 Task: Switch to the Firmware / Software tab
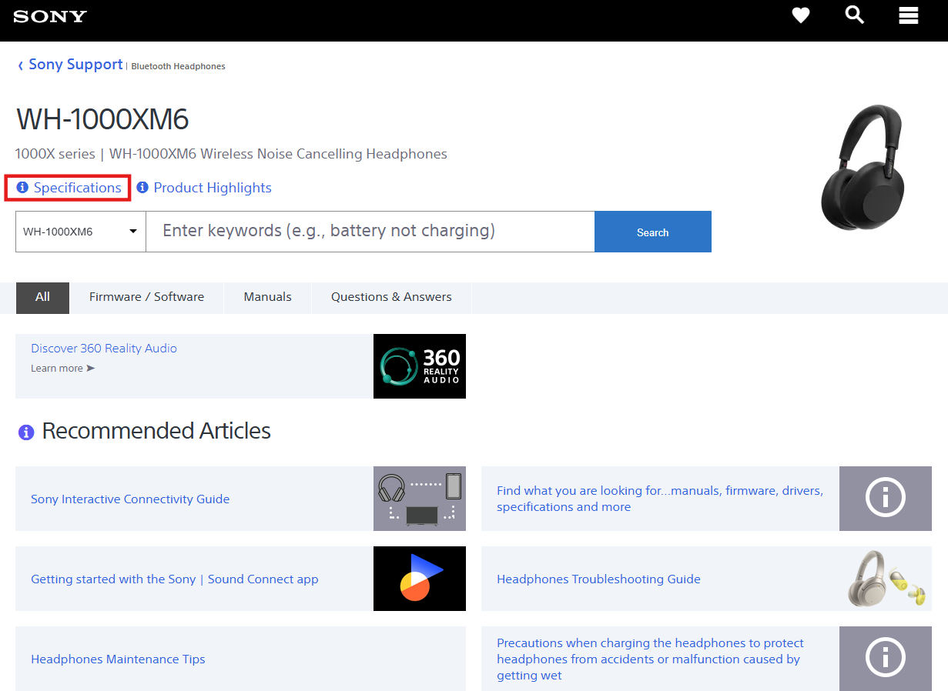click(x=146, y=297)
